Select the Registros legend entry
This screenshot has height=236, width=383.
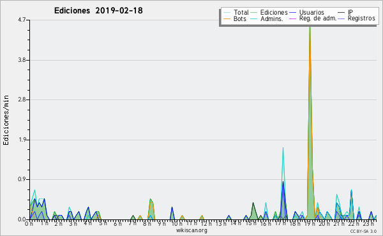[x=361, y=18]
